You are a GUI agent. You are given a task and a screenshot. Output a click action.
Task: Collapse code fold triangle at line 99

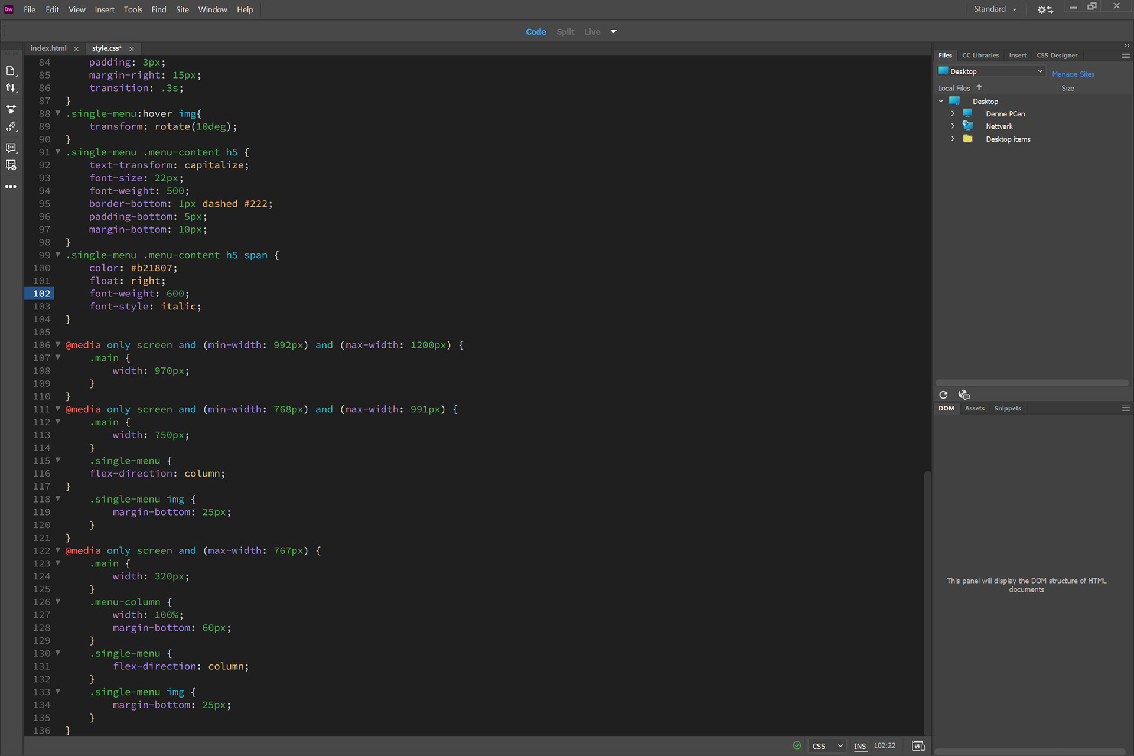click(58, 255)
